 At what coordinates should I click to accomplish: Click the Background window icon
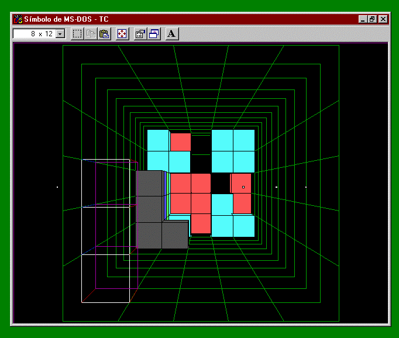154,34
